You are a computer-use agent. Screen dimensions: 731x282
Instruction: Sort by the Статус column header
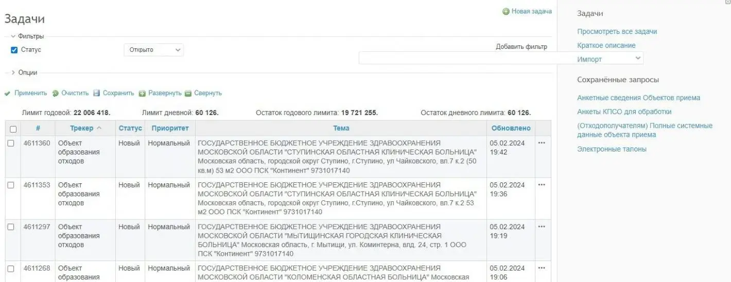pos(130,128)
